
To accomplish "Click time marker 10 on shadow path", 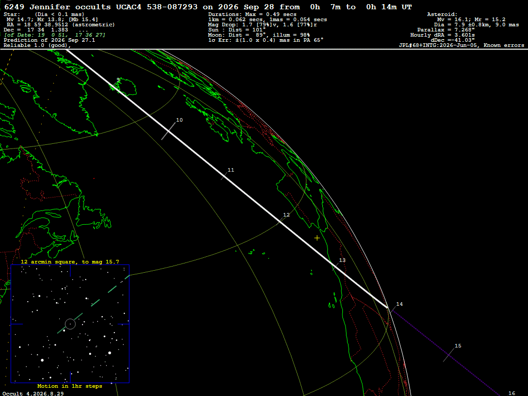I will point(179,120).
